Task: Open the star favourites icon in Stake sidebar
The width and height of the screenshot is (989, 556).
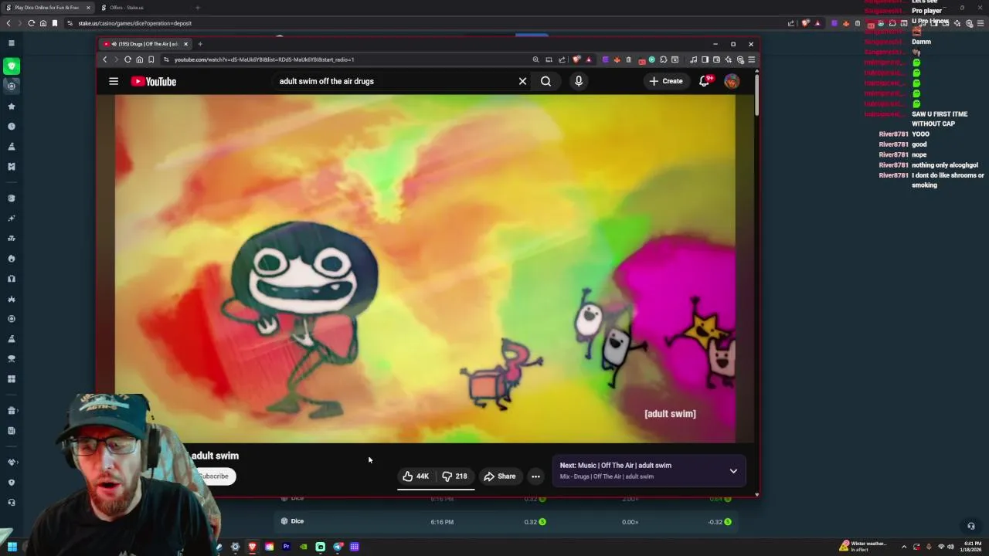Action: coord(12,107)
